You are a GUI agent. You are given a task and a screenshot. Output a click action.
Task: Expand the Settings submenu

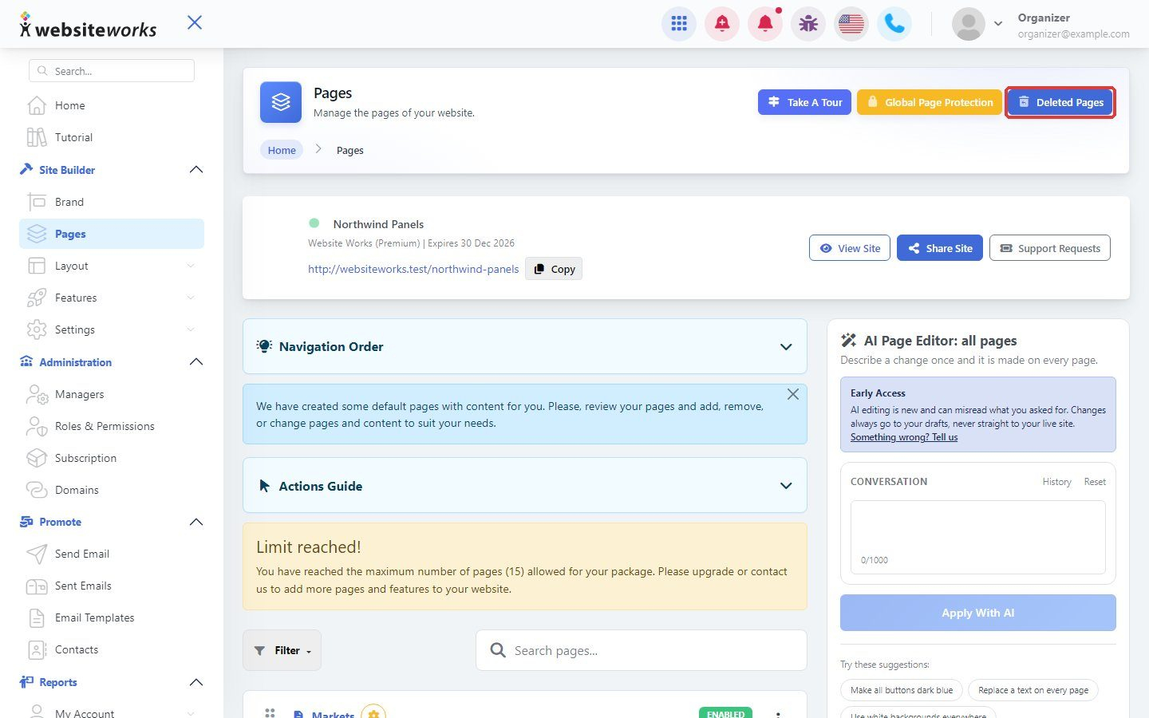click(x=112, y=329)
